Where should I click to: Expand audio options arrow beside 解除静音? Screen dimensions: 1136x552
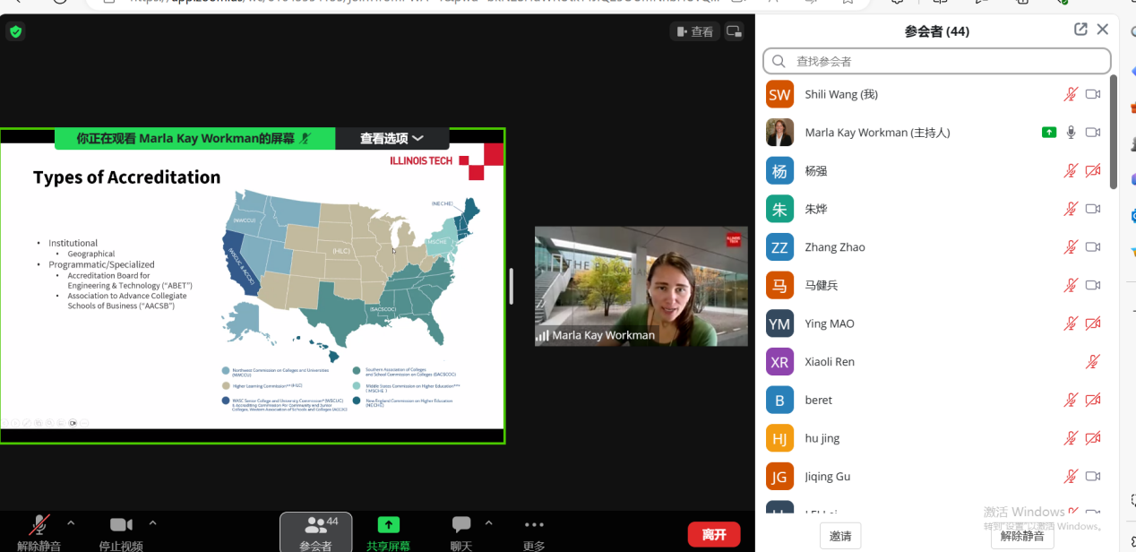[71, 522]
